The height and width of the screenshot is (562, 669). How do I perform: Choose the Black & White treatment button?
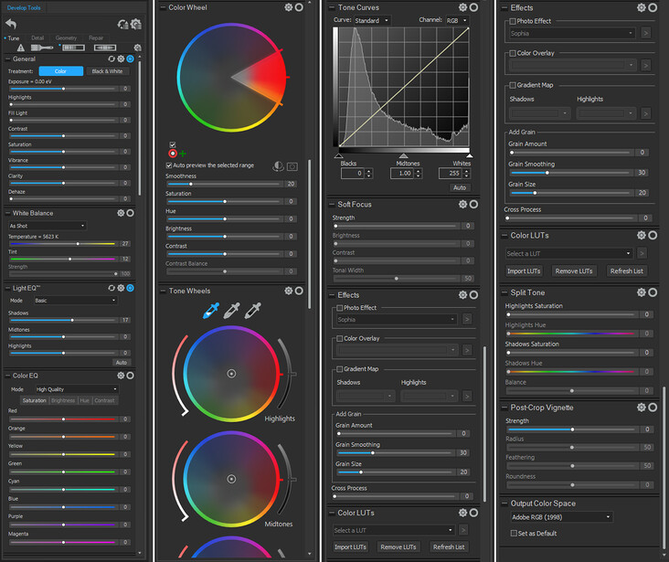point(107,71)
